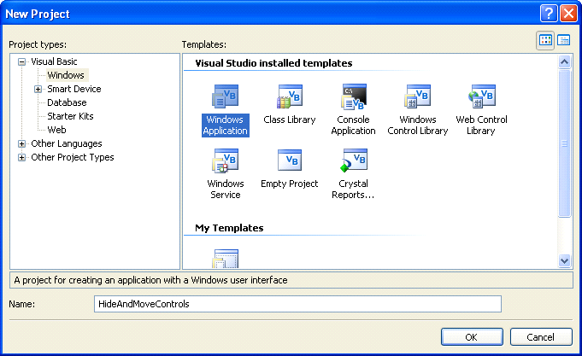Click the Crystal Reports... label text
Screen dimensions: 582x356
(x=353, y=190)
